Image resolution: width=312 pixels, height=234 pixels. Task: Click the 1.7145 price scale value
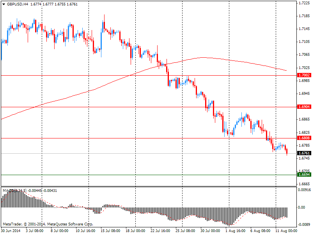pos(305,29)
